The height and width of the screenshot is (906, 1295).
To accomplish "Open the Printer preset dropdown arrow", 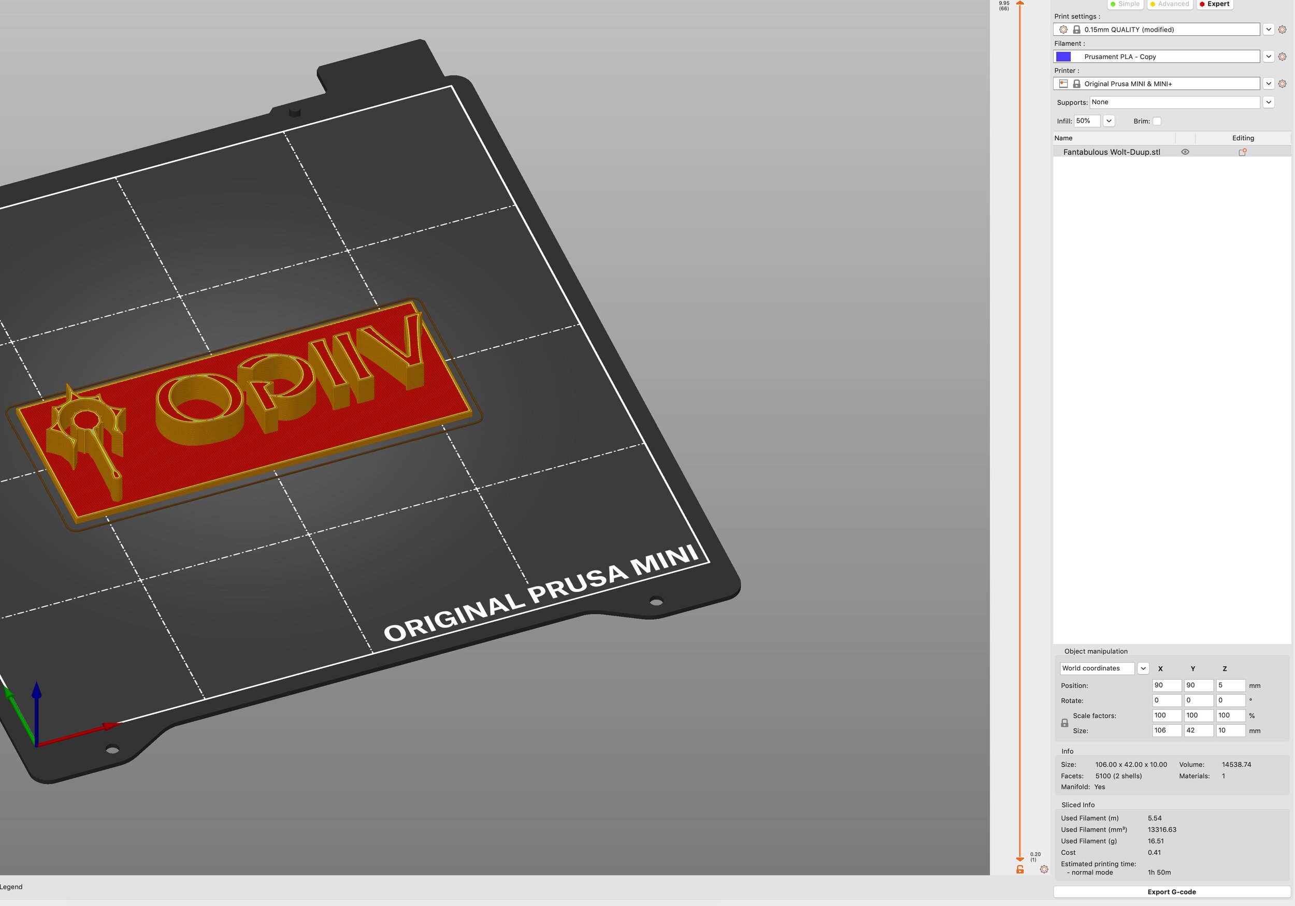I will [x=1269, y=83].
